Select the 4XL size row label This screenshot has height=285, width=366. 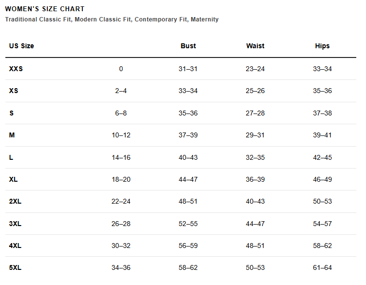(15, 246)
